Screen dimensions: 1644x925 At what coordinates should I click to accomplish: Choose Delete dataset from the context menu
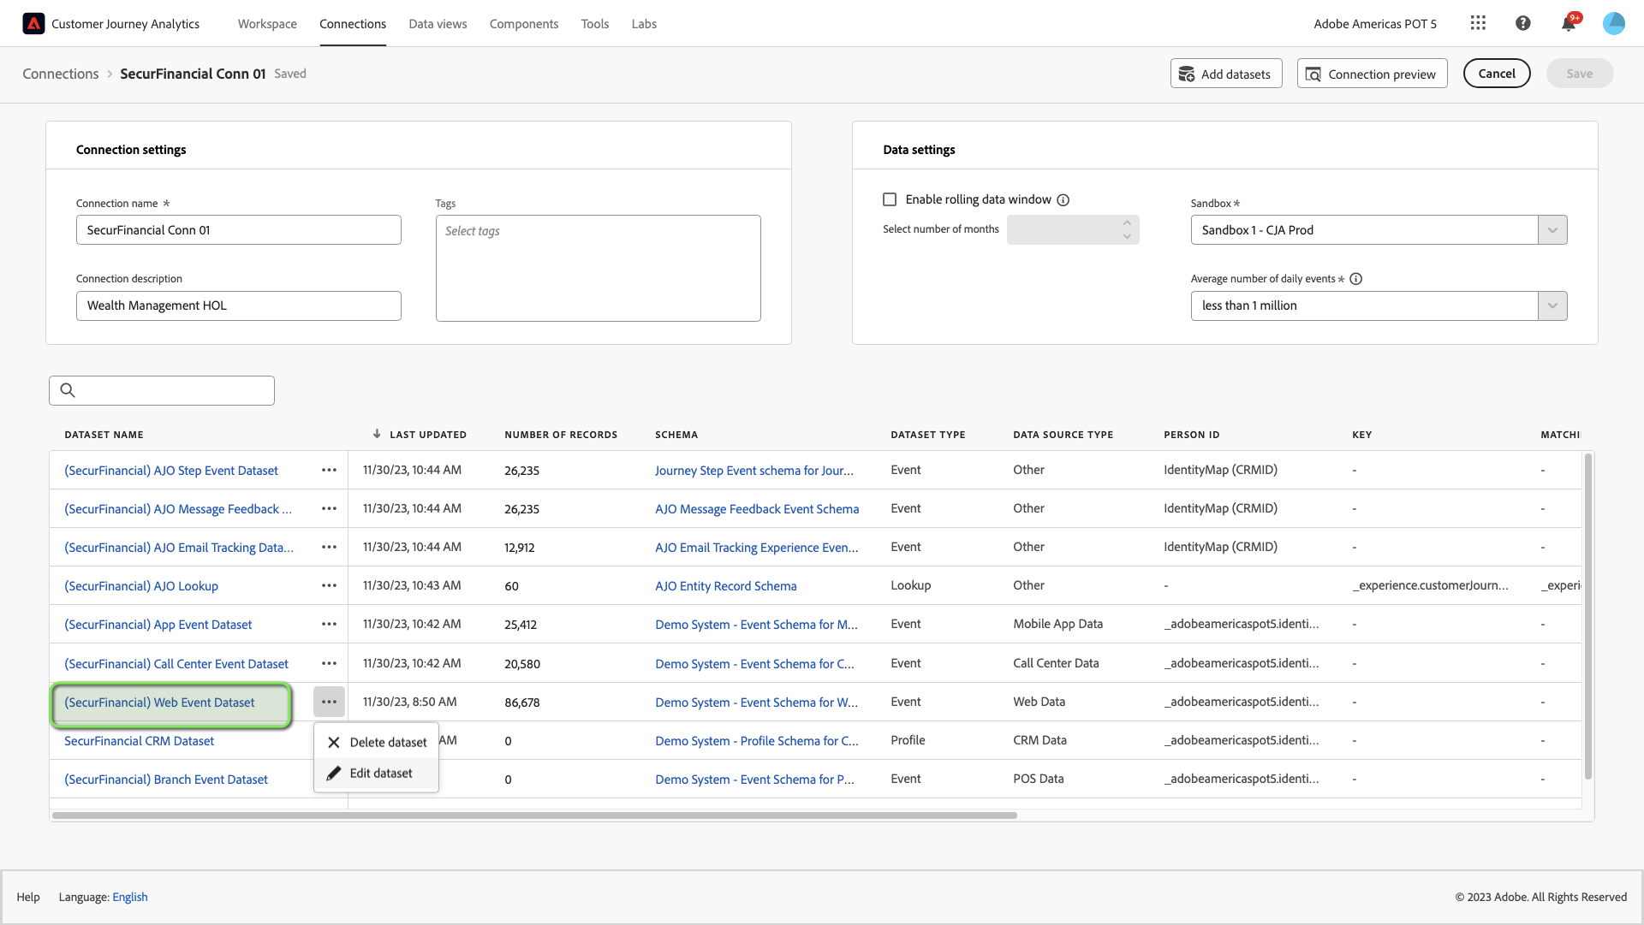pyautogui.click(x=377, y=743)
